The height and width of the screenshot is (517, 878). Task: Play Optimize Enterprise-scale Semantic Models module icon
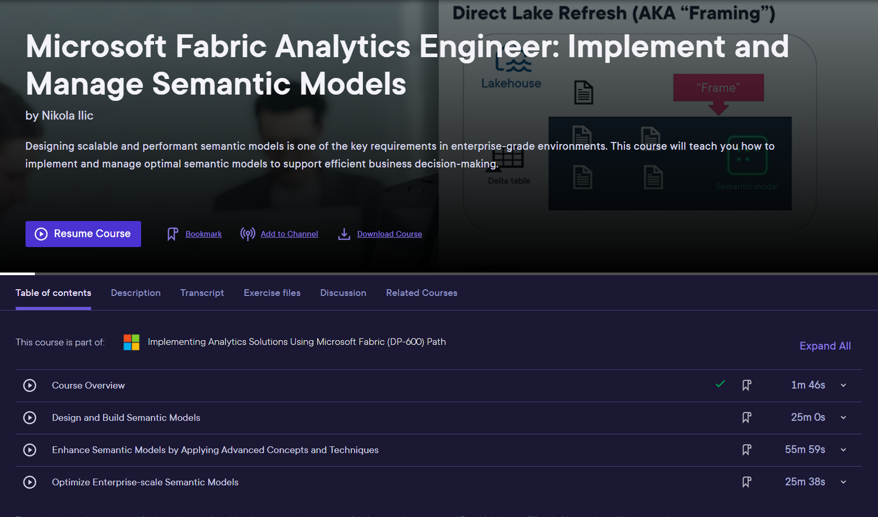pyautogui.click(x=30, y=482)
